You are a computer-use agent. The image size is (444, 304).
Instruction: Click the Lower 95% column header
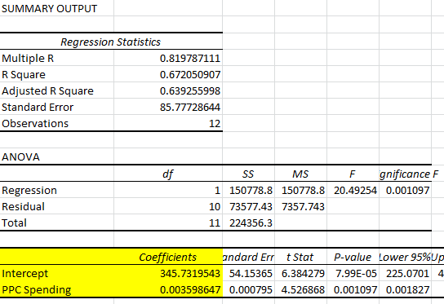pyautogui.click(x=405, y=257)
